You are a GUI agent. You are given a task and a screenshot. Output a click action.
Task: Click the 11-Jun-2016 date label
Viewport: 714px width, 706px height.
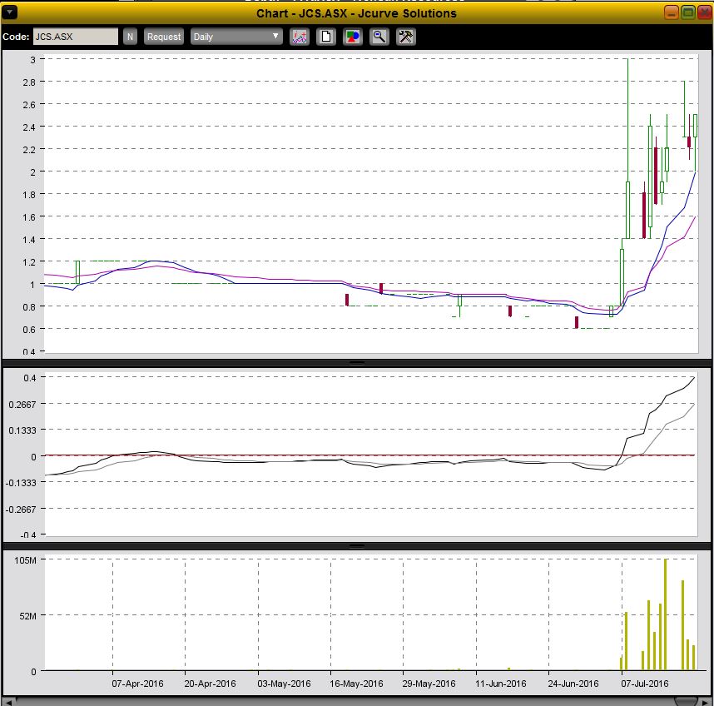pos(501,684)
